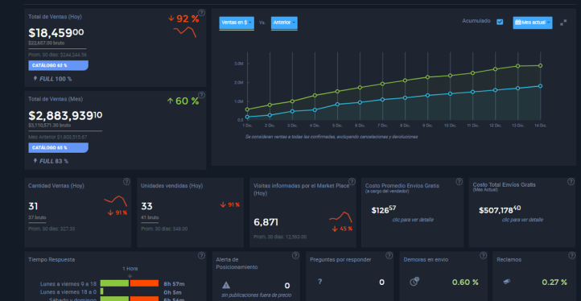Click the 45 % visits decrease indicator
This screenshot has height=301, width=581.
tap(342, 229)
